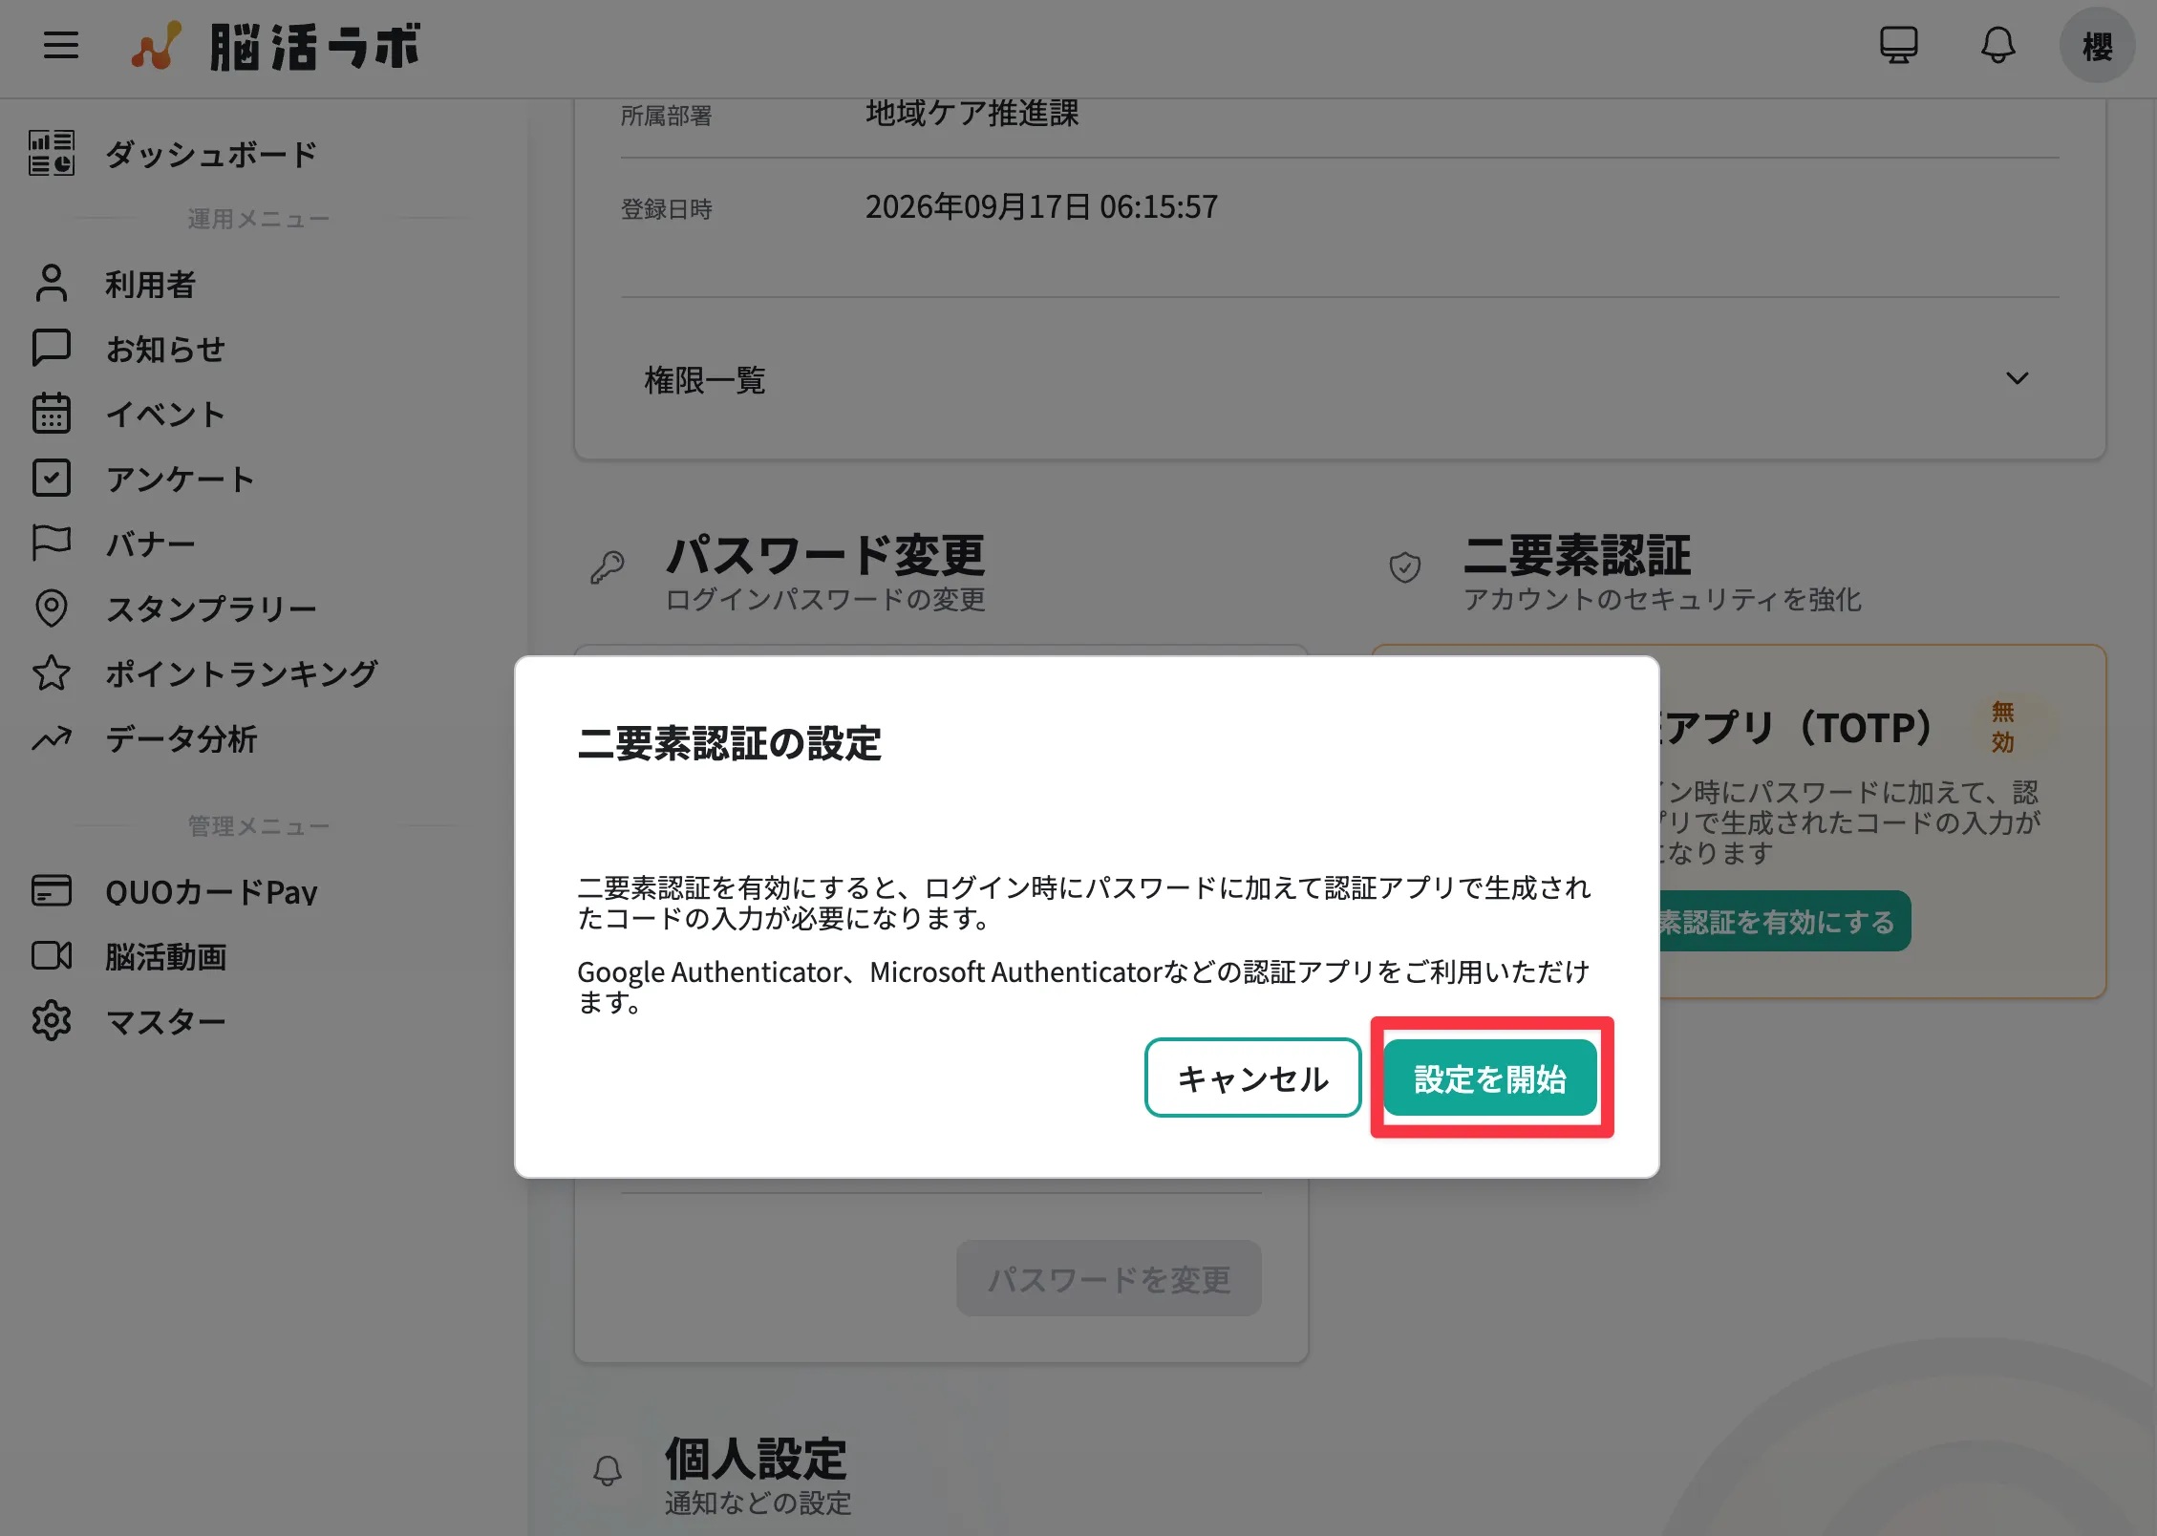Click the 通知などの設定 subtitle
This screenshot has height=1536, width=2157.
click(x=758, y=1503)
